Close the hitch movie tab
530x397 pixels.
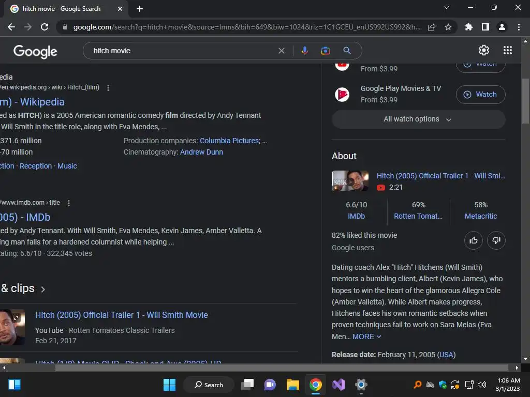click(x=120, y=9)
